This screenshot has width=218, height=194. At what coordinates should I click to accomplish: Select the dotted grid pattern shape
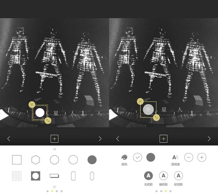(x=17, y=176)
